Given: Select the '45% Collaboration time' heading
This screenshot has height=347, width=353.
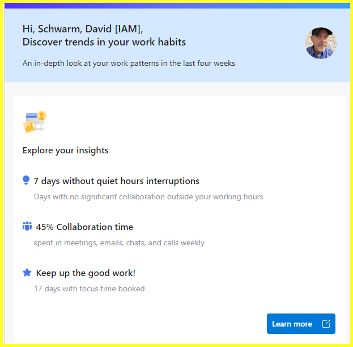Looking at the screenshot, I should coord(84,227).
